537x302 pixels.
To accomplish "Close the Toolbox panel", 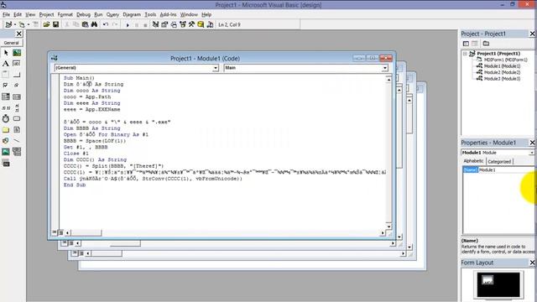I will (18, 34).
